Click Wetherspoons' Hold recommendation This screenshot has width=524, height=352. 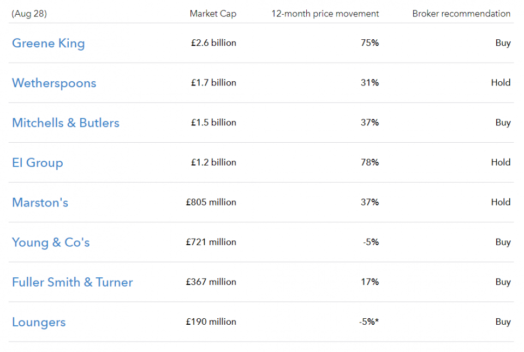point(501,82)
